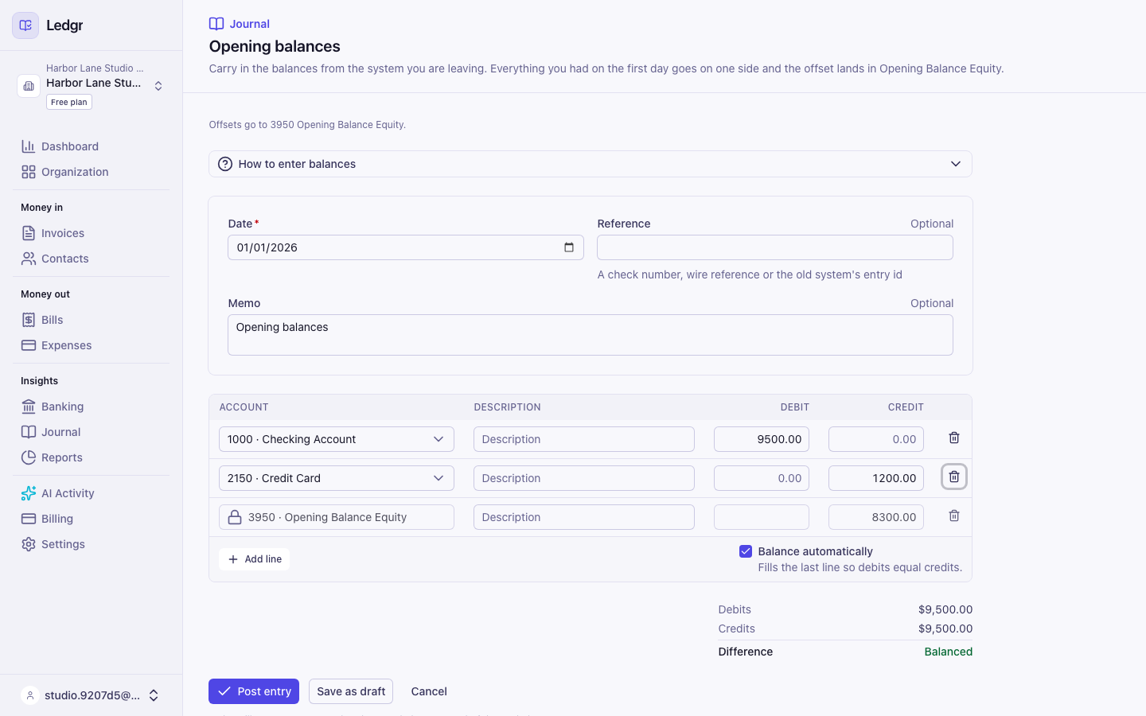
Task: Open the Harbor Lane Studio organization switcher
Action: pyautogui.click(x=91, y=85)
